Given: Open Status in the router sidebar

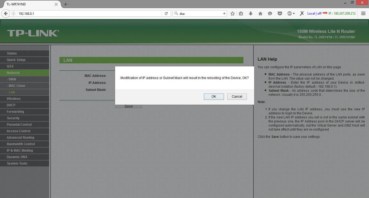Looking at the screenshot, I should 25,53.
